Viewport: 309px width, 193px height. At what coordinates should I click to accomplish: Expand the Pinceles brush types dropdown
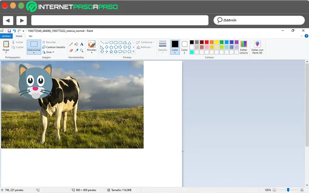(92, 52)
